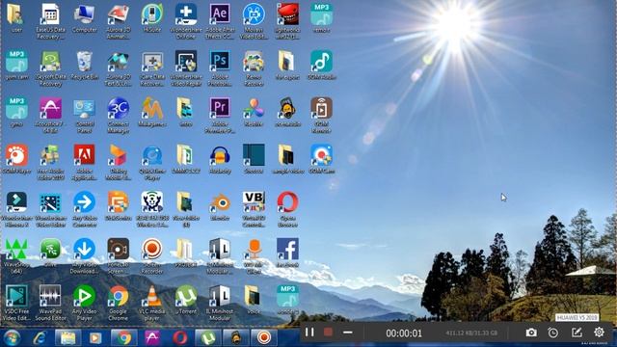Open Windows Explorer in the taskbar
This screenshot has width=617, height=347.
(x=67, y=337)
